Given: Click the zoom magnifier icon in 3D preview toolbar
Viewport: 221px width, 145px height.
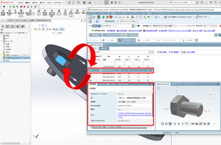Looking at the screenshot, I should coord(175,124).
